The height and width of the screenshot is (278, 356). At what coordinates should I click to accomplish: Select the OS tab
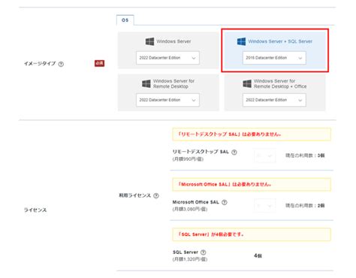click(125, 20)
